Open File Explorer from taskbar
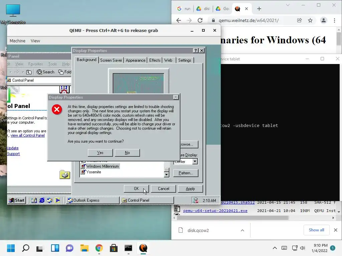This screenshot has height=256, width=342. click(84, 248)
